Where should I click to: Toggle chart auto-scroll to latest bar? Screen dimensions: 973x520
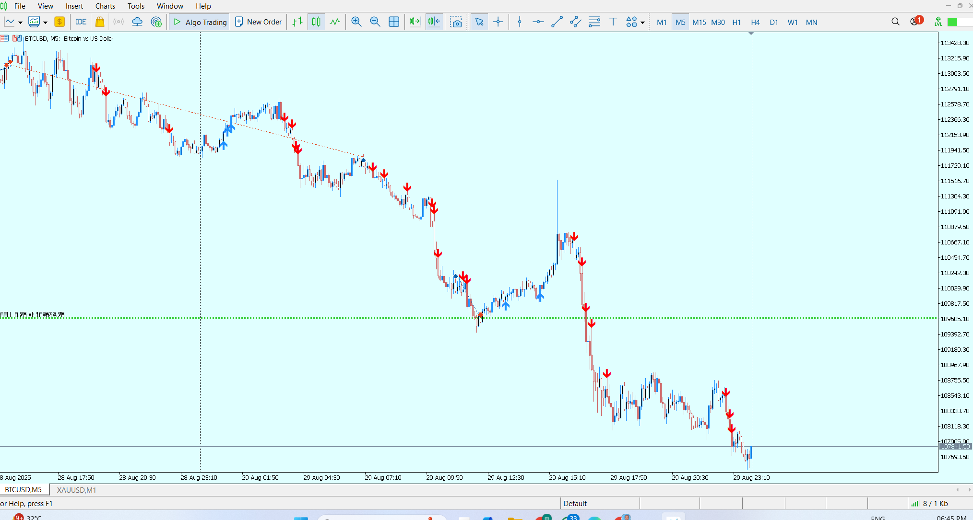pos(415,22)
